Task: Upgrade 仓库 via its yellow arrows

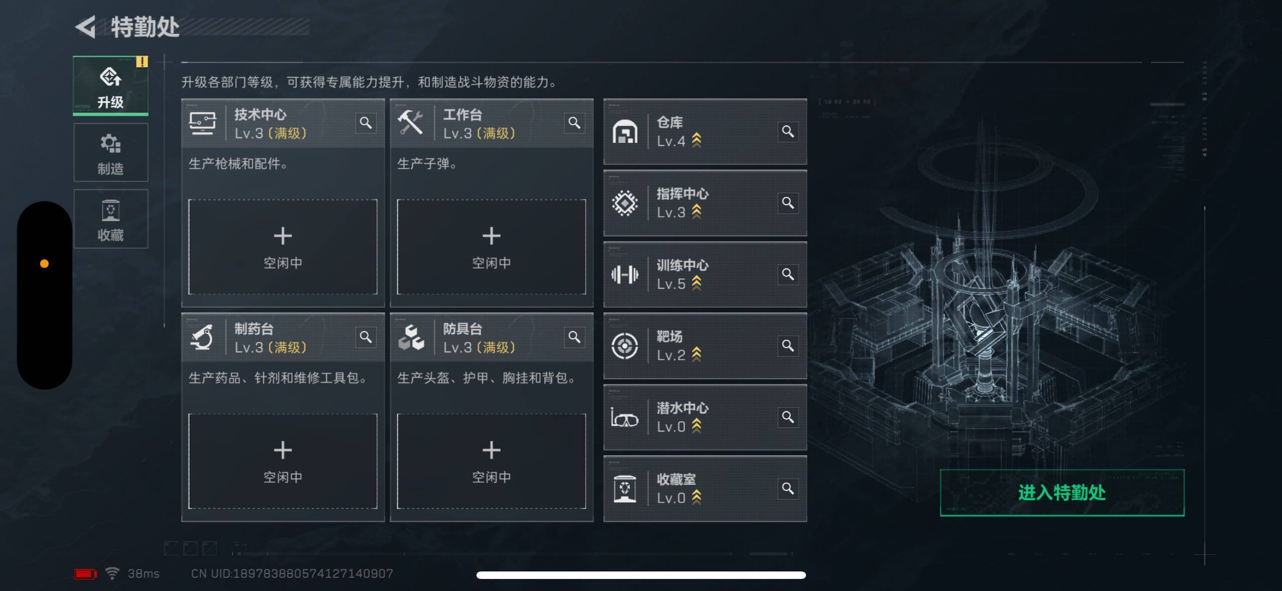Action: 697,141
